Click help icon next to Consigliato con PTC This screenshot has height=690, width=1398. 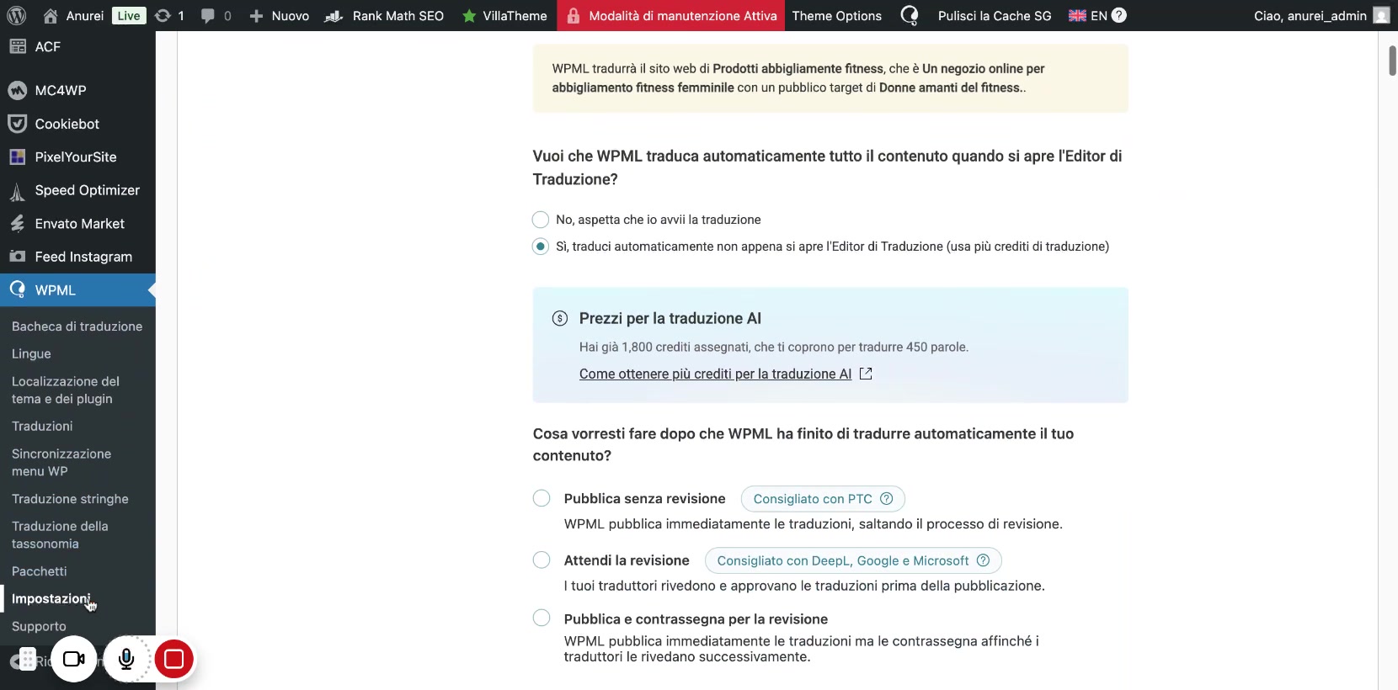point(886,499)
